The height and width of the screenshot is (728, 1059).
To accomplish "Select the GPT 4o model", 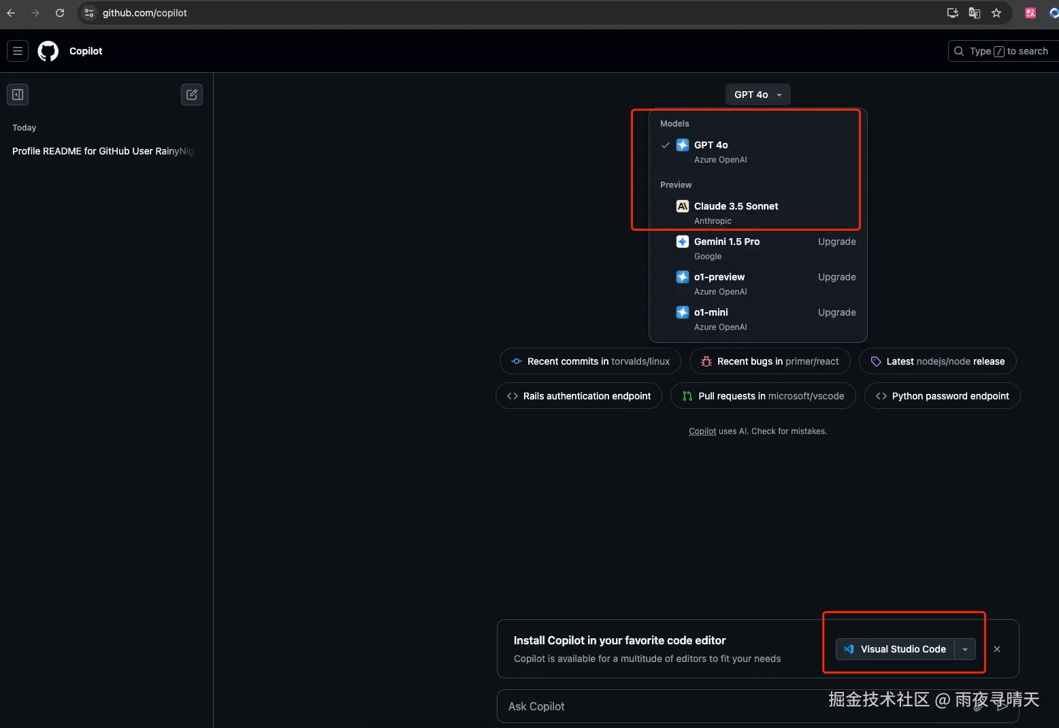I will coord(758,152).
